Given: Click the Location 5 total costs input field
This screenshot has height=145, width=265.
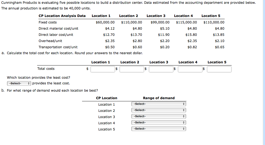Looking at the screenshot, I should [219, 69].
